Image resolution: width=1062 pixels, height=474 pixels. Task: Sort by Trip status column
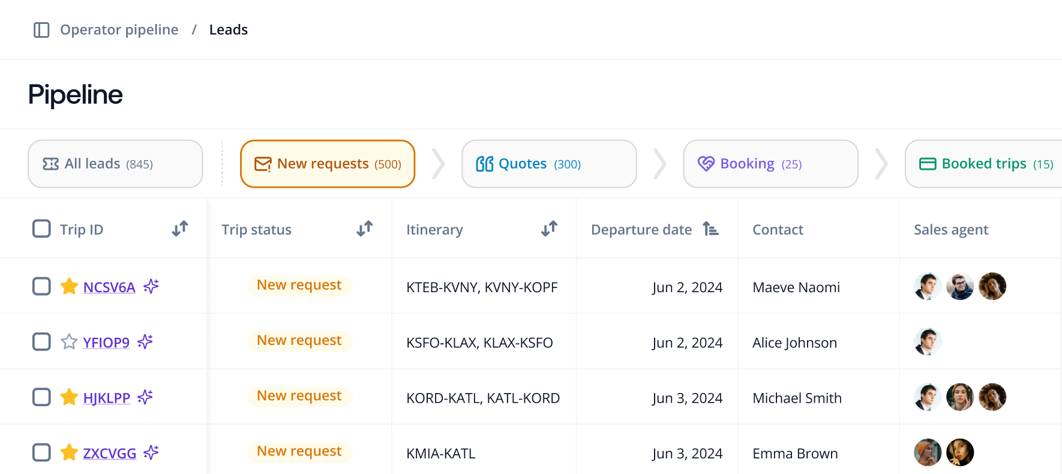(365, 229)
